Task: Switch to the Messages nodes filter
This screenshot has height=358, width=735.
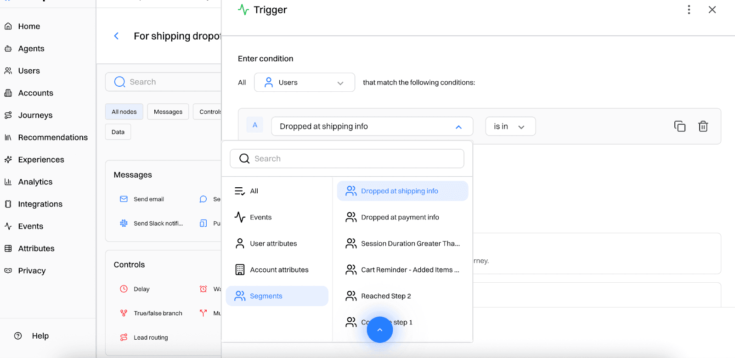Action: point(168,112)
